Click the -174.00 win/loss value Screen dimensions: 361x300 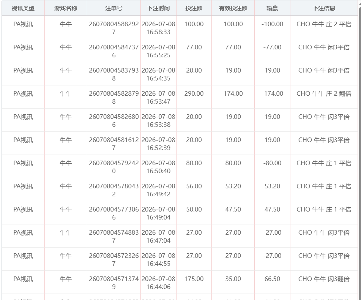272,93
